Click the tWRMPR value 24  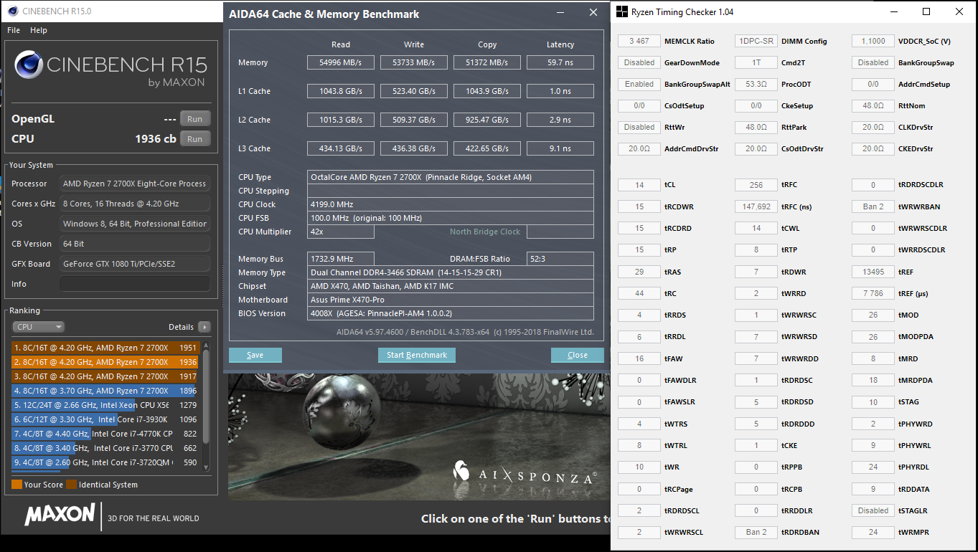tap(873, 532)
